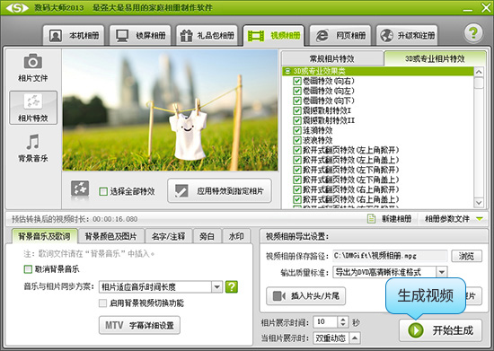Image resolution: width=494 pixels, height=351 pixels.
Task: Click the 应用特效到指定相片 button
Action: [x=219, y=191]
